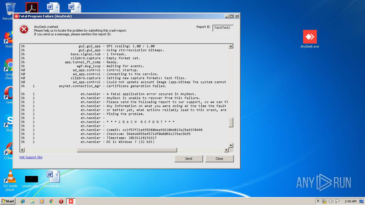Viewport: 365px width, 205px height.
Task: Open Windows Explorer from the taskbar
Action: tap(32, 201)
